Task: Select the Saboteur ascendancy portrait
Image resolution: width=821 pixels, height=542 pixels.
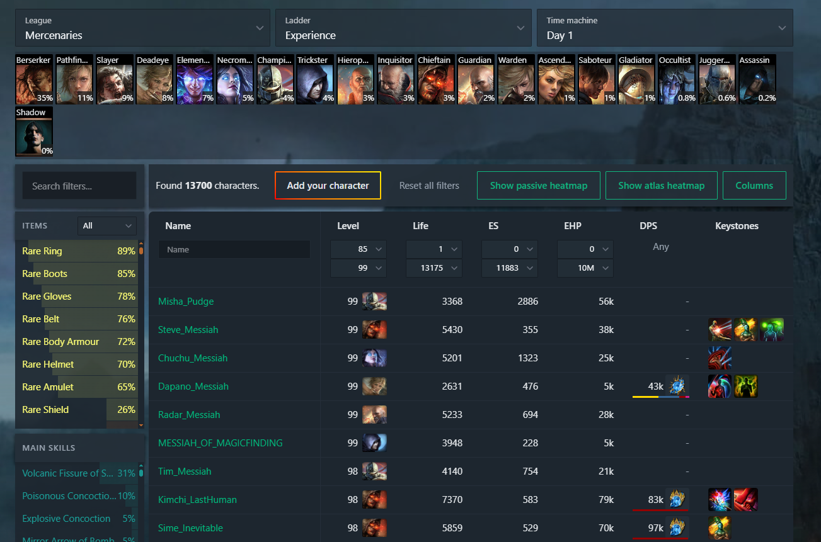Action: click(x=597, y=79)
